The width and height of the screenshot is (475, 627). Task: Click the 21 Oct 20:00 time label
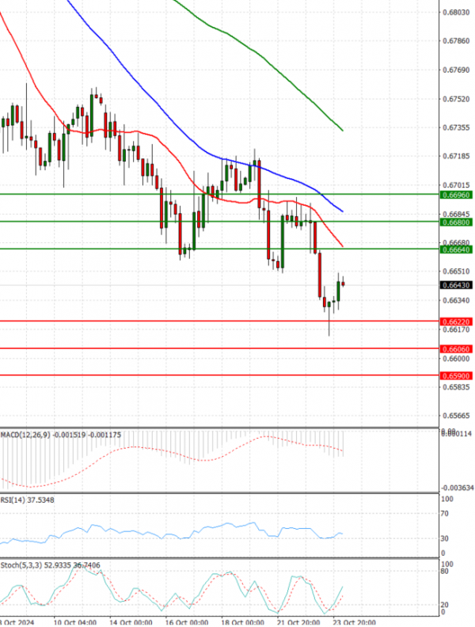tap(298, 622)
